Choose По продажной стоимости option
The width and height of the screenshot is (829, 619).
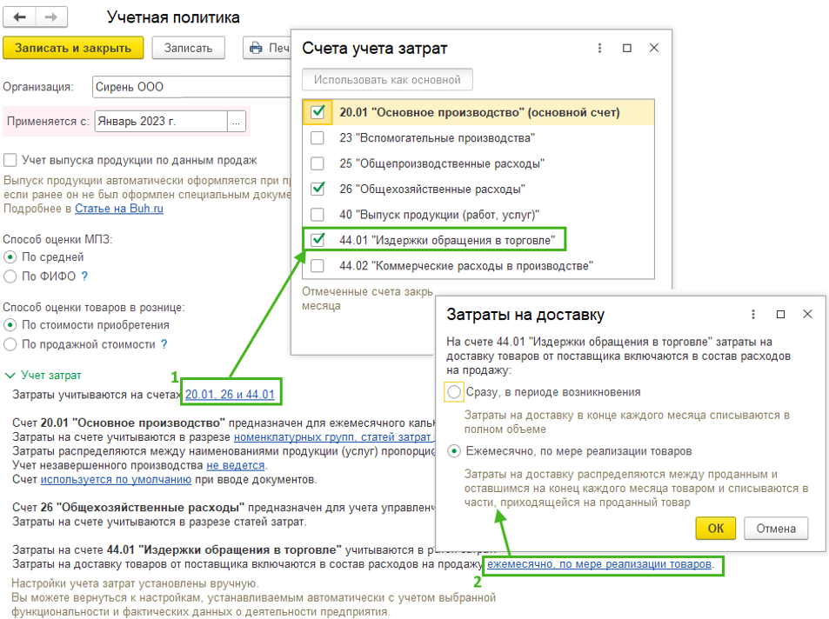tap(10, 344)
